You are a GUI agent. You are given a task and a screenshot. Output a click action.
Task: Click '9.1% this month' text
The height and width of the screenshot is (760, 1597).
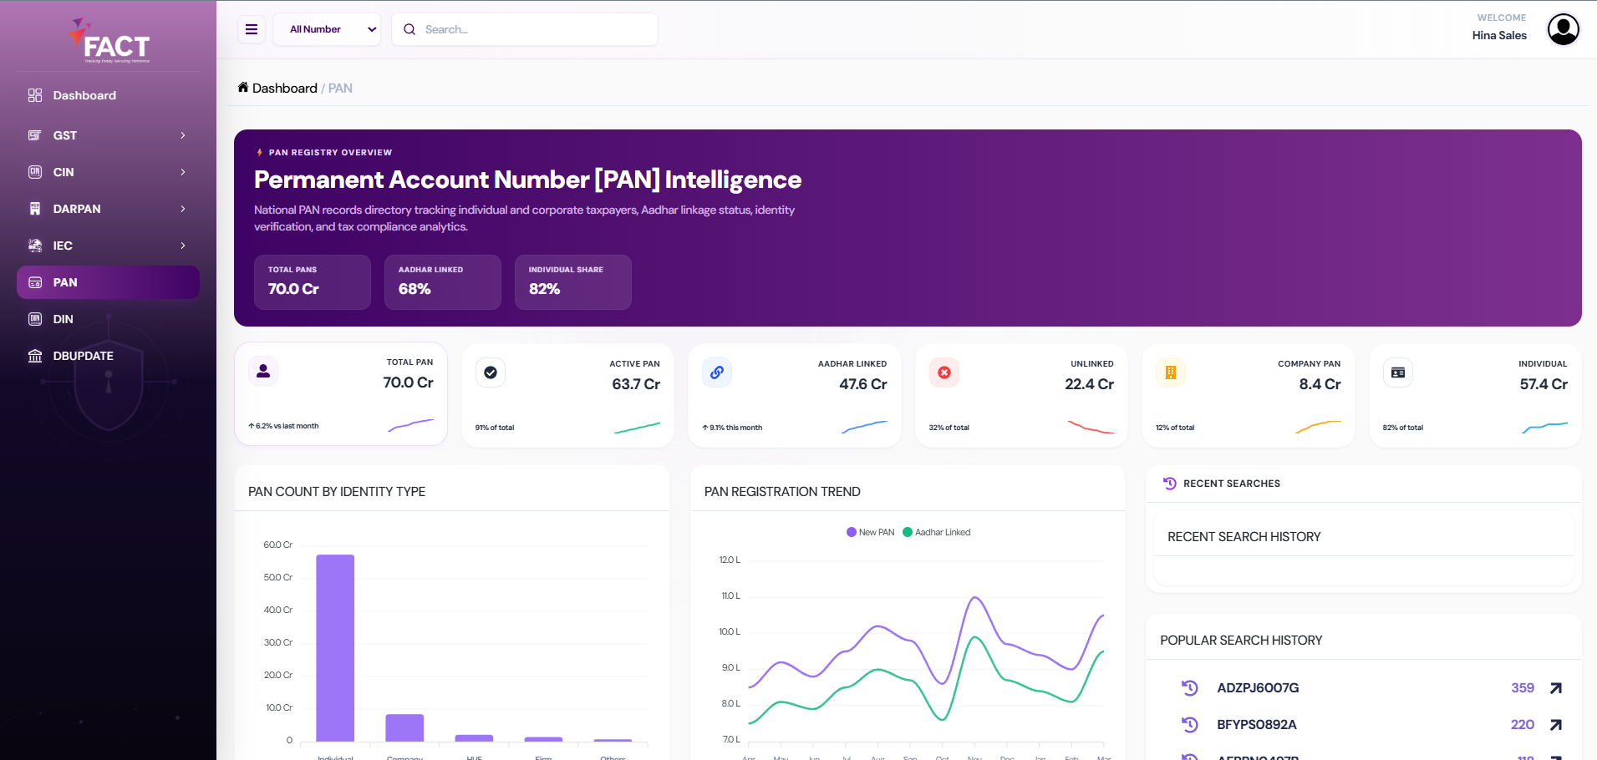[x=732, y=428]
